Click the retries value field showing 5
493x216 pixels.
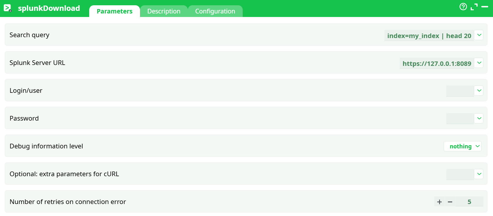click(x=469, y=202)
